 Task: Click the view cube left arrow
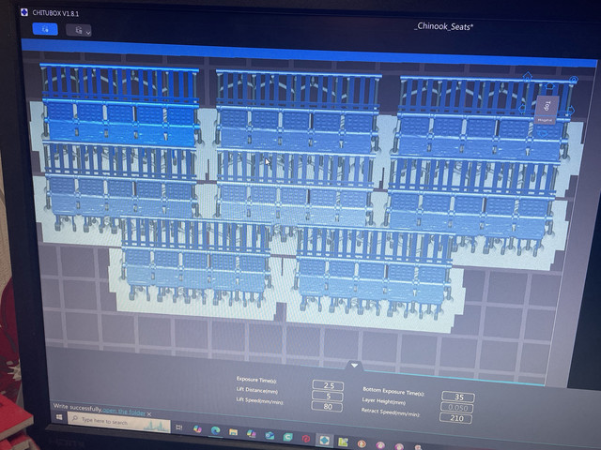[522, 109]
